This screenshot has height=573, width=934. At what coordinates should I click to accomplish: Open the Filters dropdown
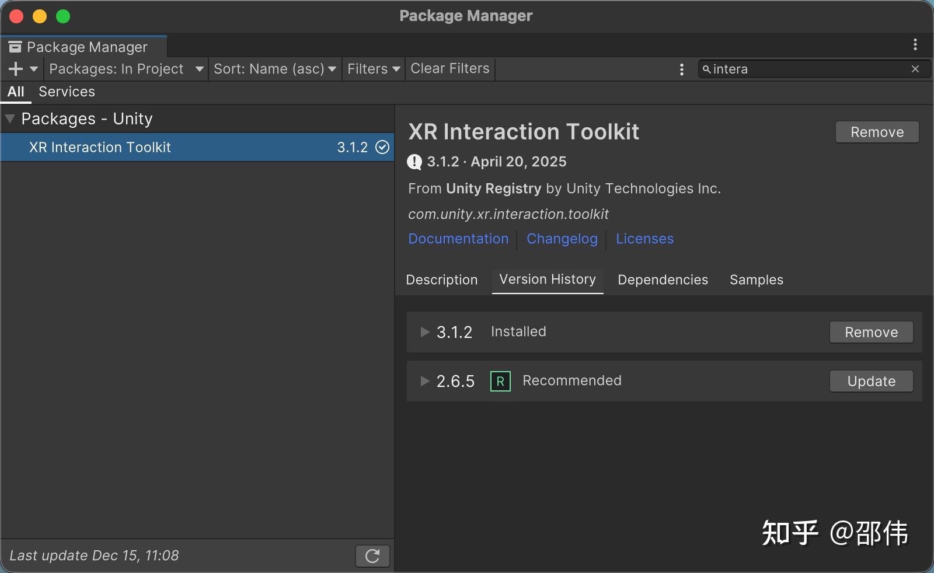(x=374, y=69)
